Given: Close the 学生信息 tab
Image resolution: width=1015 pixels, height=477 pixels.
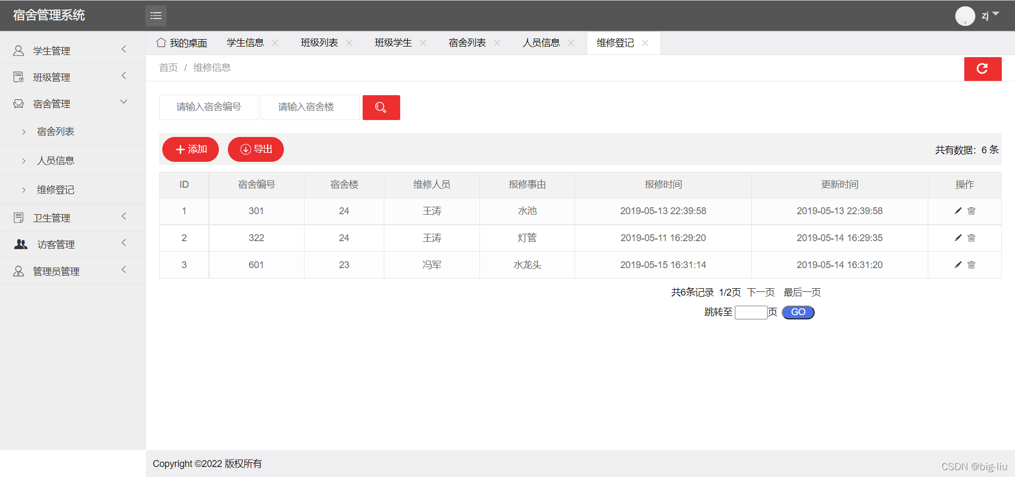Looking at the screenshot, I should click(275, 43).
